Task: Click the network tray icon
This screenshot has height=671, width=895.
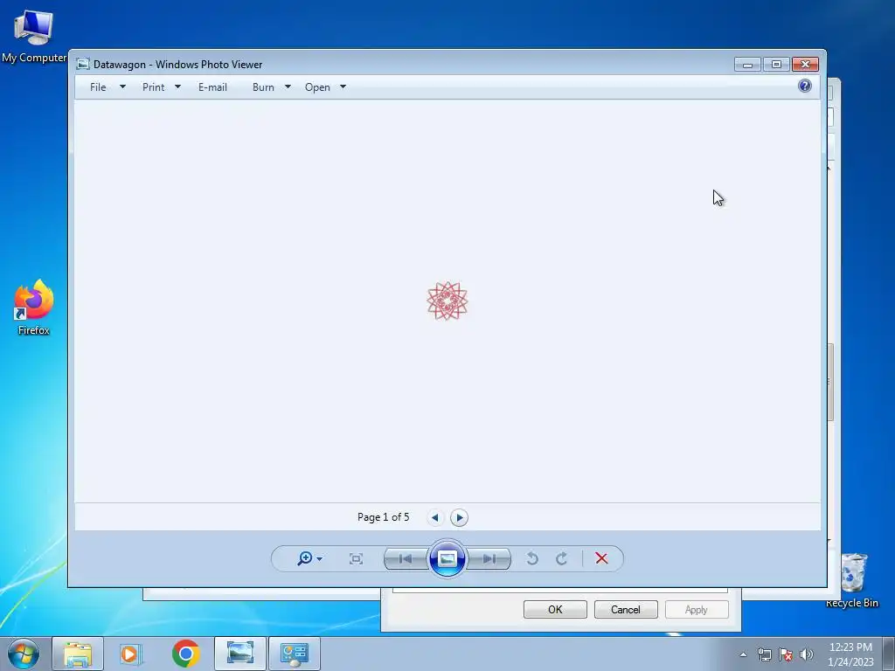Action: point(764,654)
